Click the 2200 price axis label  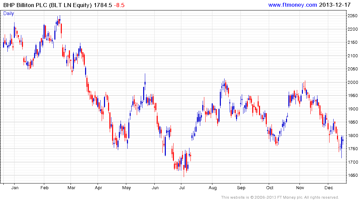coord(352,29)
